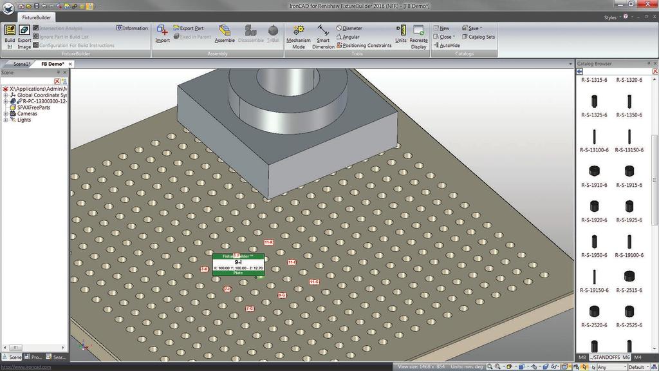Image resolution: width=659 pixels, height=371 pixels.
Task: Expand the Lights tree node
Action: pyautogui.click(x=5, y=120)
